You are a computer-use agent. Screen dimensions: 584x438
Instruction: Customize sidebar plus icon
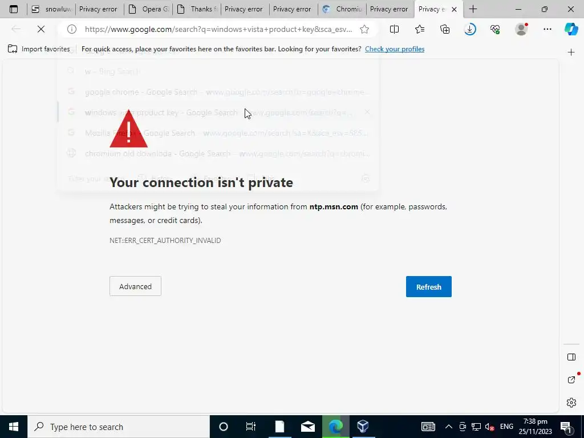pyautogui.click(x=571, y=52)
